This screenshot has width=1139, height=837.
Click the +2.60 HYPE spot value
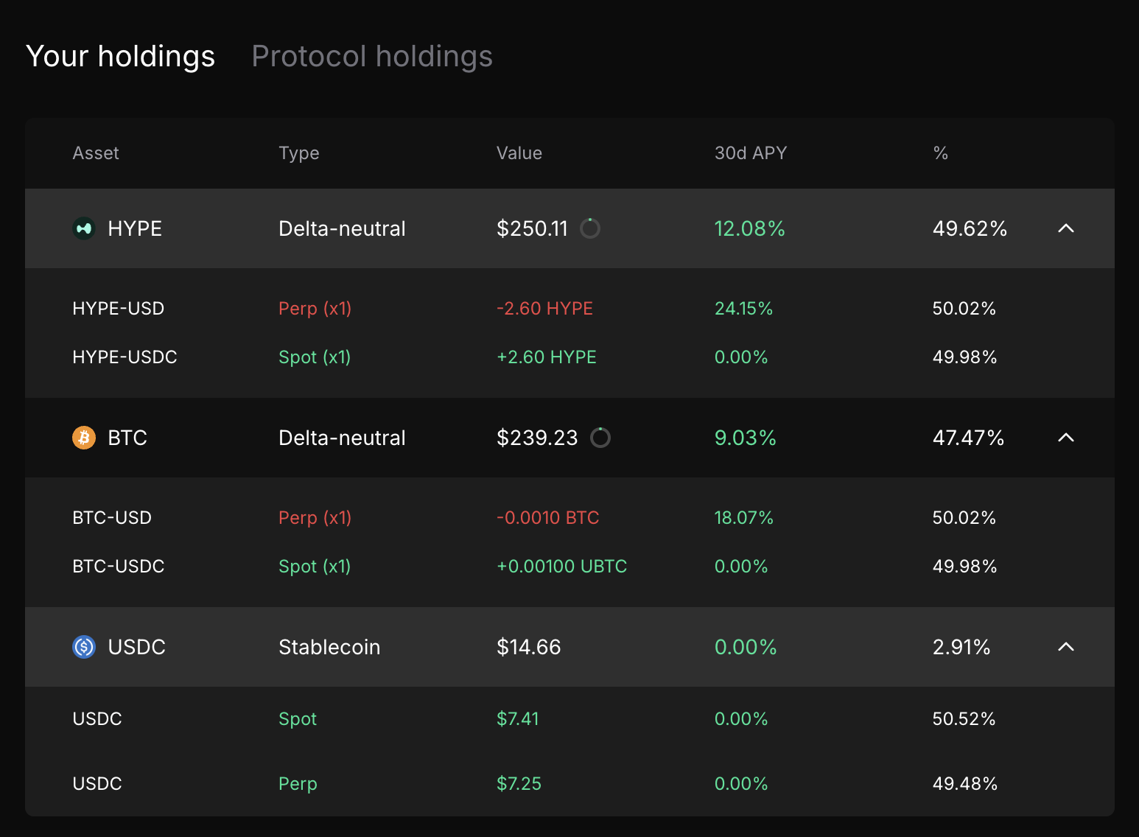547,357
